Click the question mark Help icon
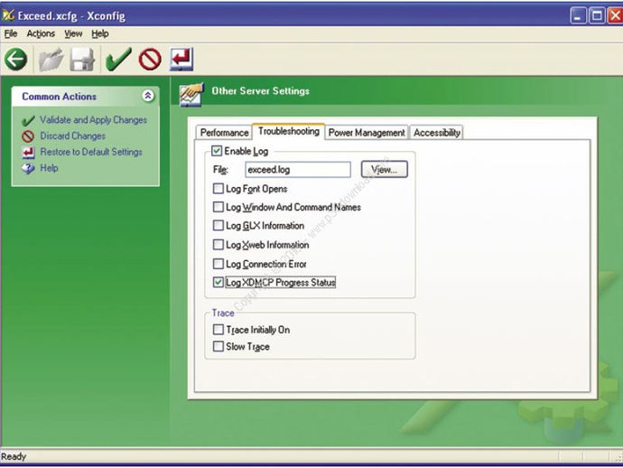The height and width of the screenshot is (468, 623). tap(28, 169)
